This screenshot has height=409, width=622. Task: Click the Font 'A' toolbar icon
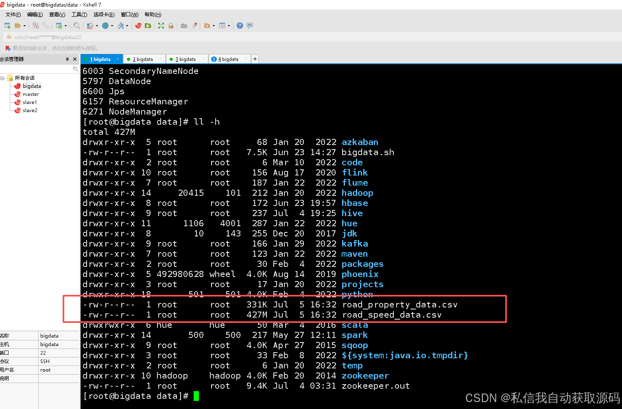(120, 26)
